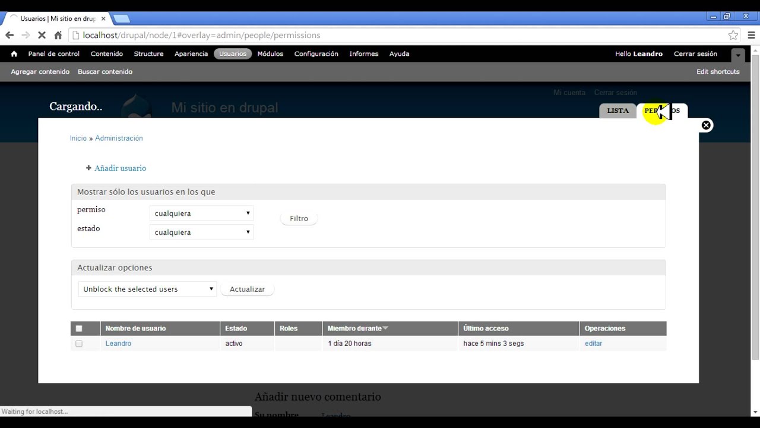Open Panel de control menu

[x=53, y=53]
